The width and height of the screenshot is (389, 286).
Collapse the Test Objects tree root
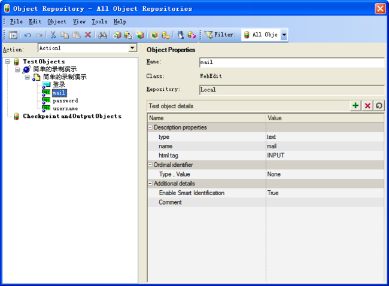pos(7,62)
